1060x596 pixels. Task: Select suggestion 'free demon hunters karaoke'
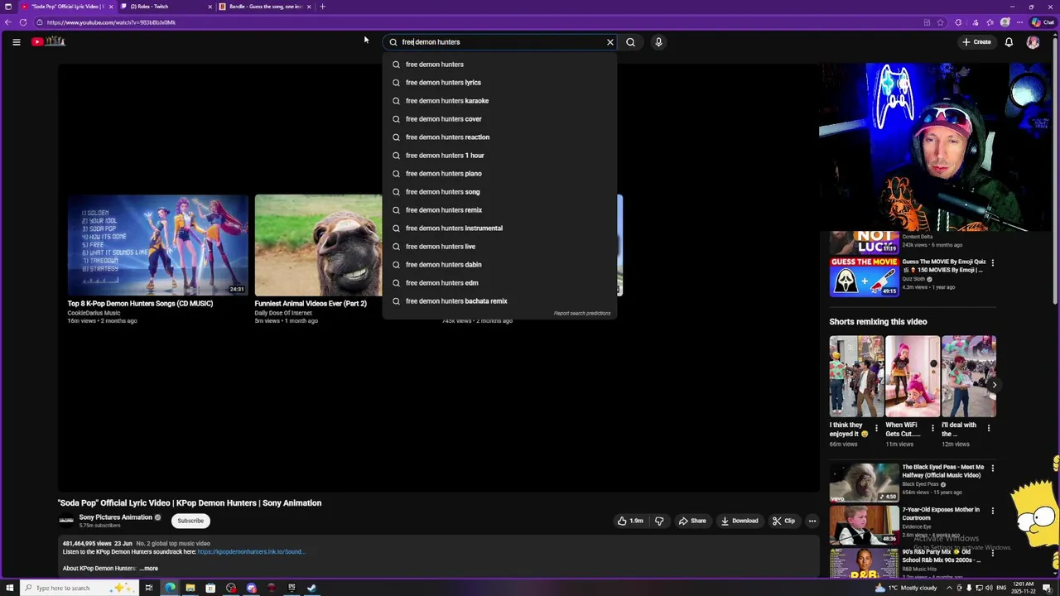point(500,101)
